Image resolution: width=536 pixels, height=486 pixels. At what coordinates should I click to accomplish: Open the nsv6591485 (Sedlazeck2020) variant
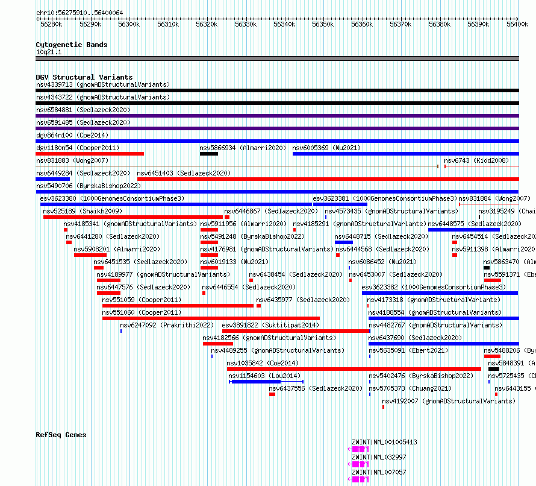point(83,122)
